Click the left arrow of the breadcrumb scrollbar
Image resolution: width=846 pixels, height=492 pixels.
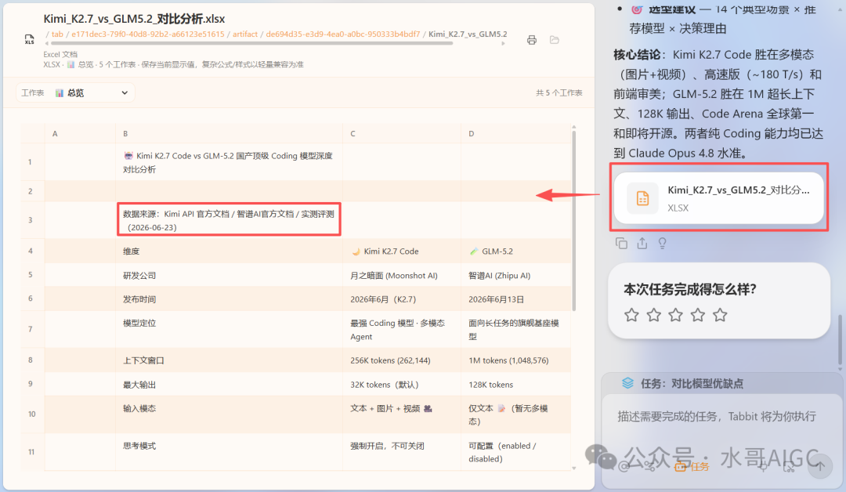tap(47, 43)
